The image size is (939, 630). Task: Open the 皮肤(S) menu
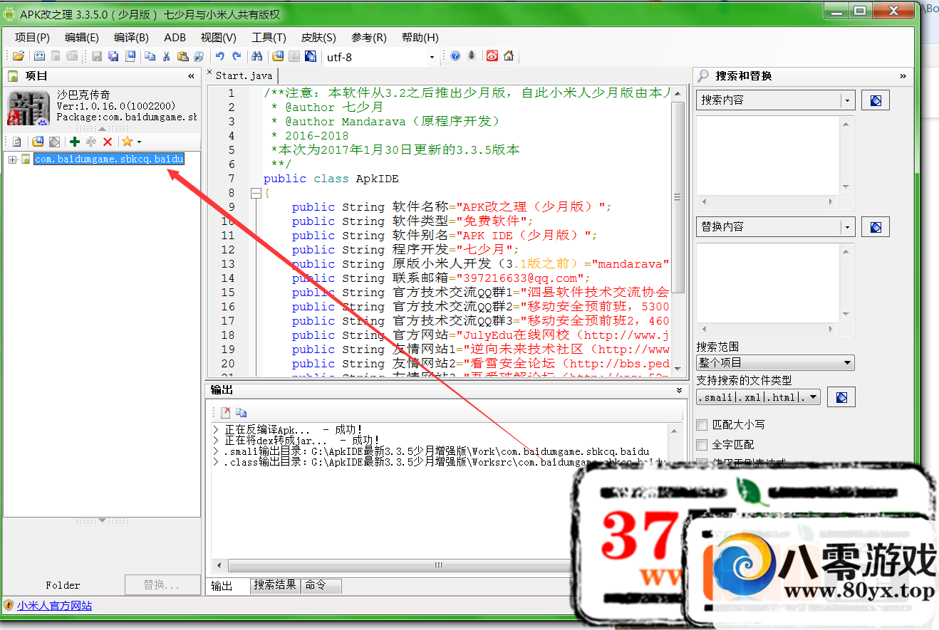(x=318, y=38)
